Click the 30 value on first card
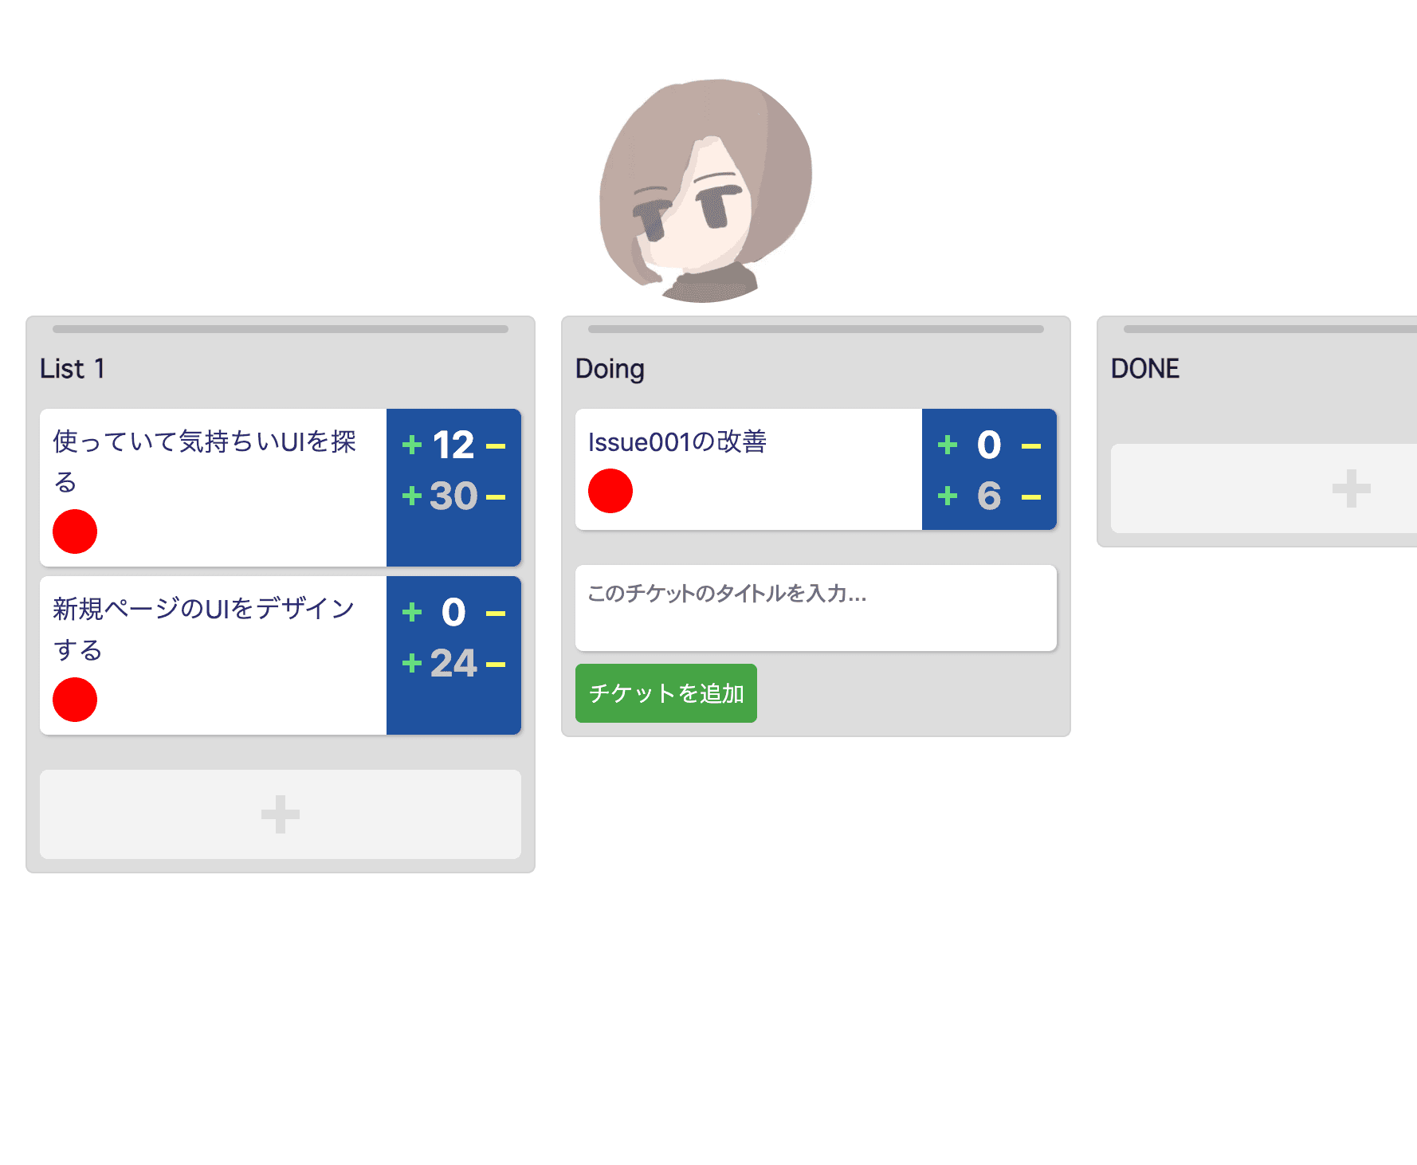 click(x=453, y=496)
